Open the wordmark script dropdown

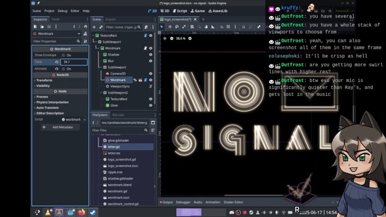pyautogui.click(x=84, y=119)
